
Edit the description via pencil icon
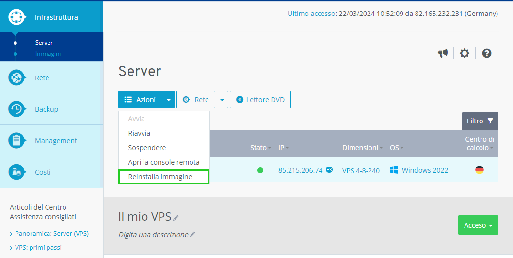pyautogui.click(x=192, y=234)
